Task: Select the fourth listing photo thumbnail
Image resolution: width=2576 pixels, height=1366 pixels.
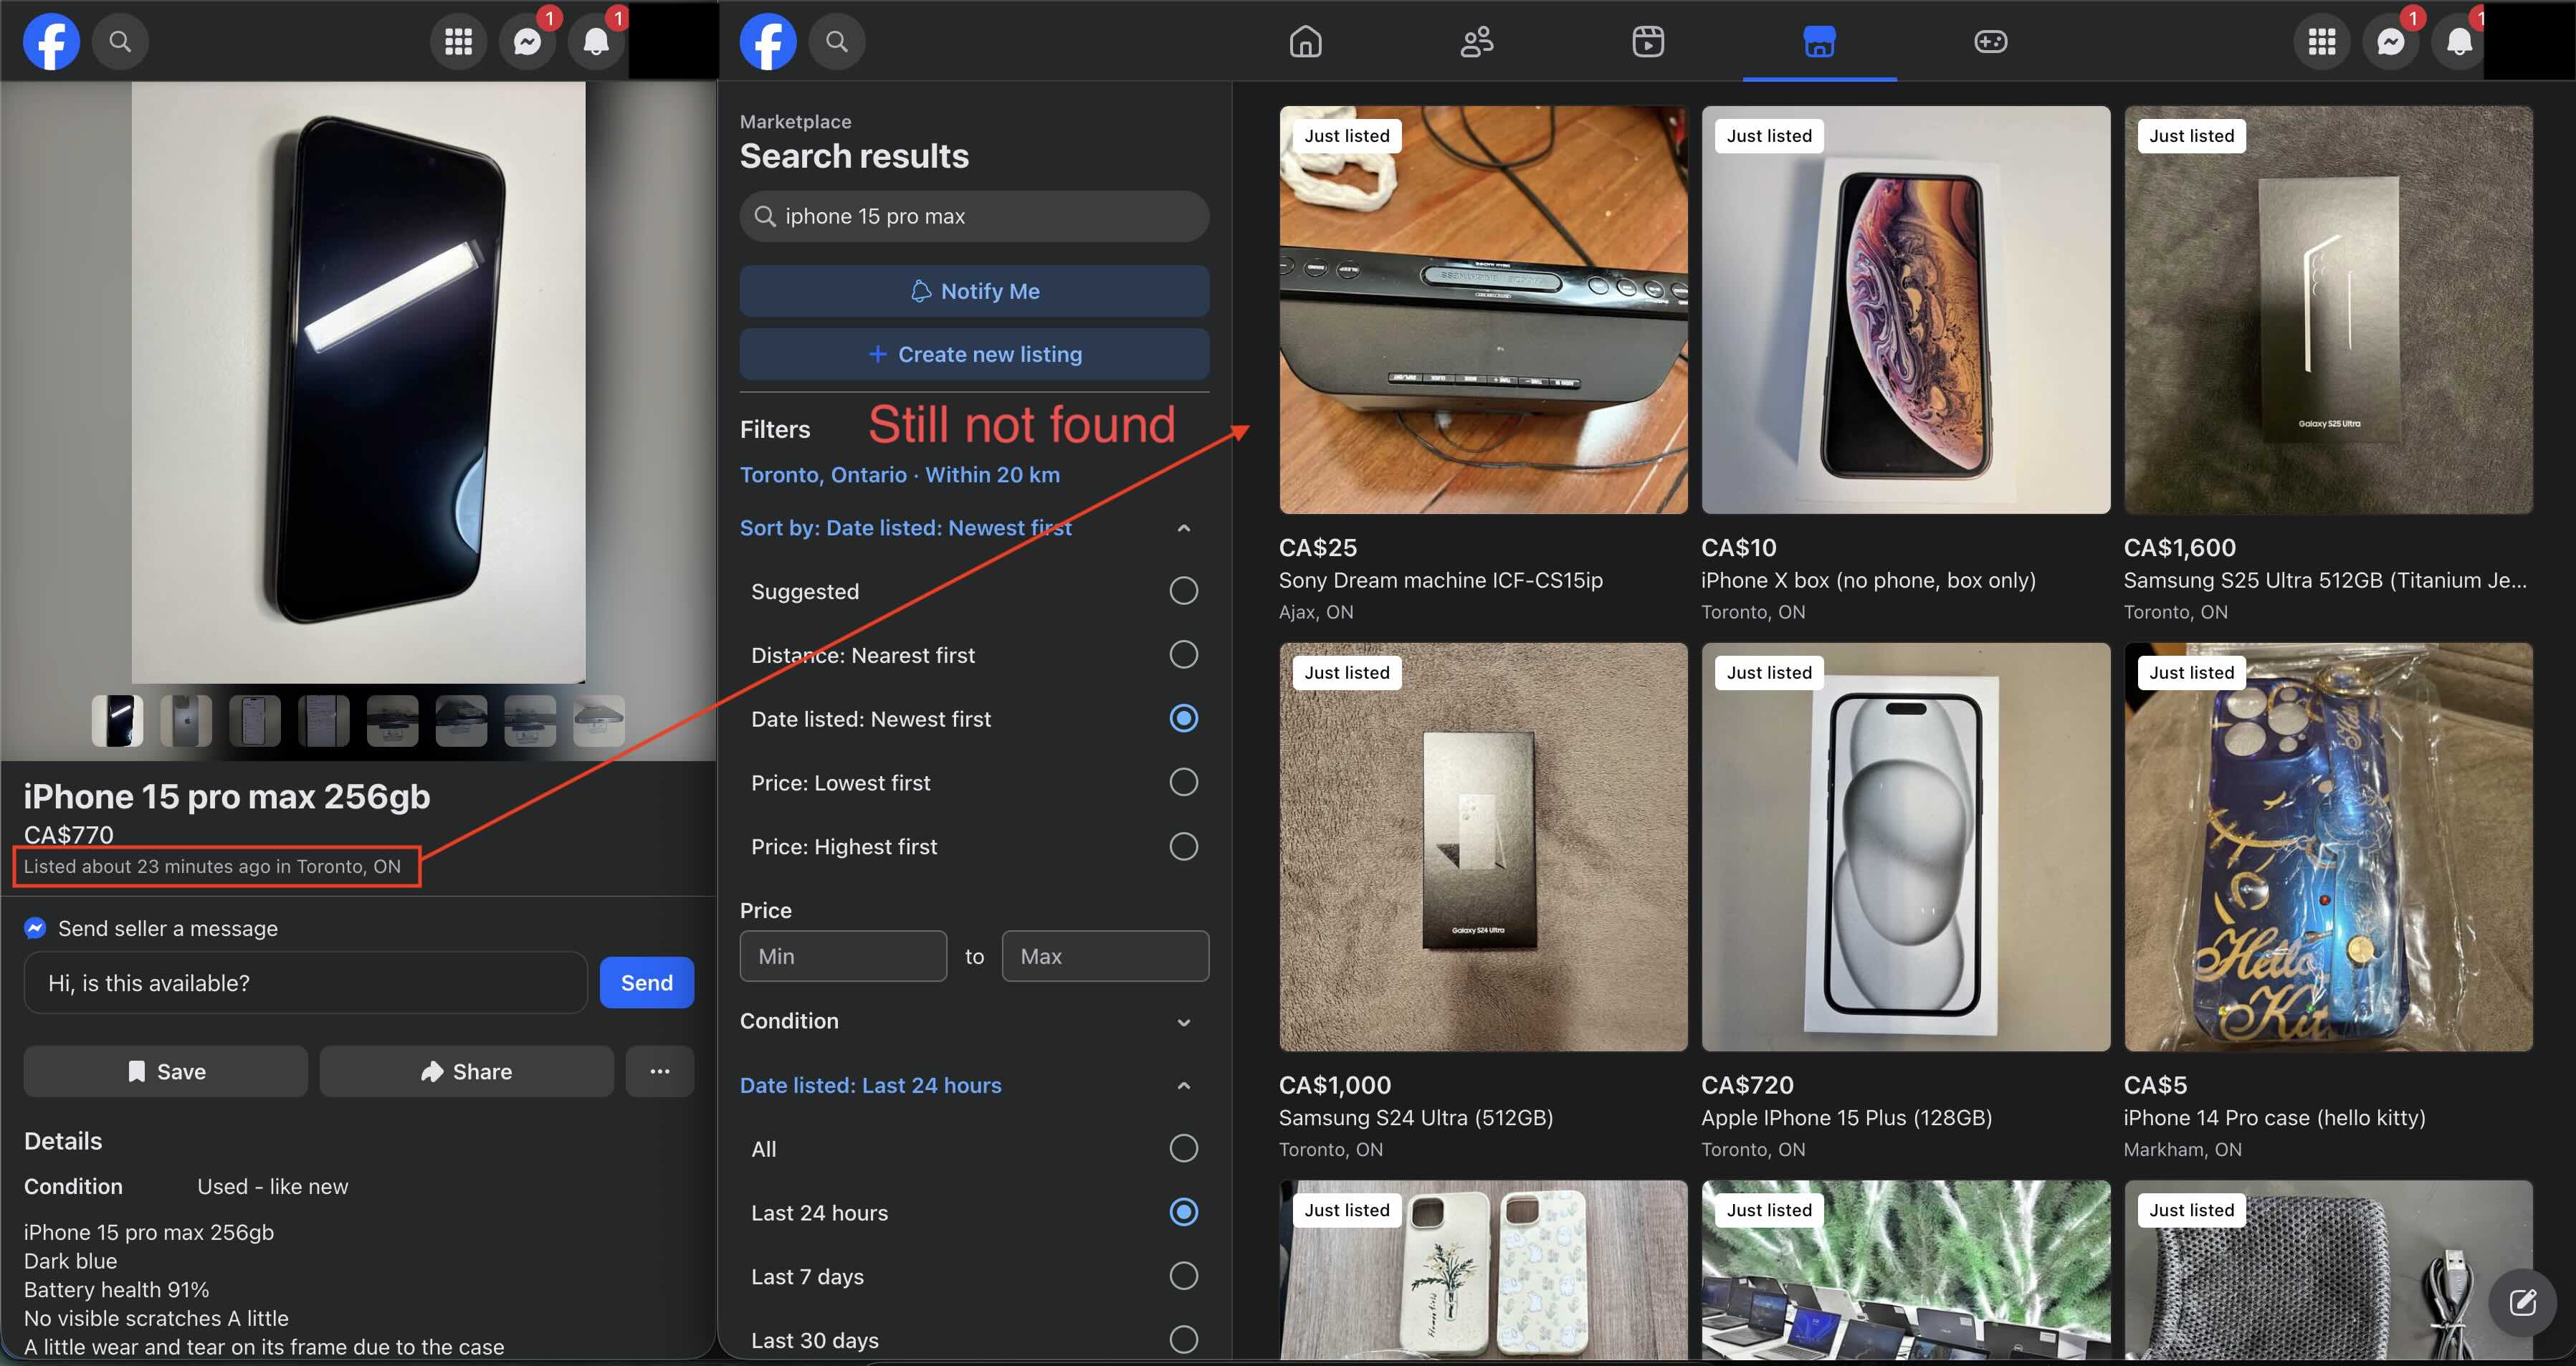Action: pos(324,721)
